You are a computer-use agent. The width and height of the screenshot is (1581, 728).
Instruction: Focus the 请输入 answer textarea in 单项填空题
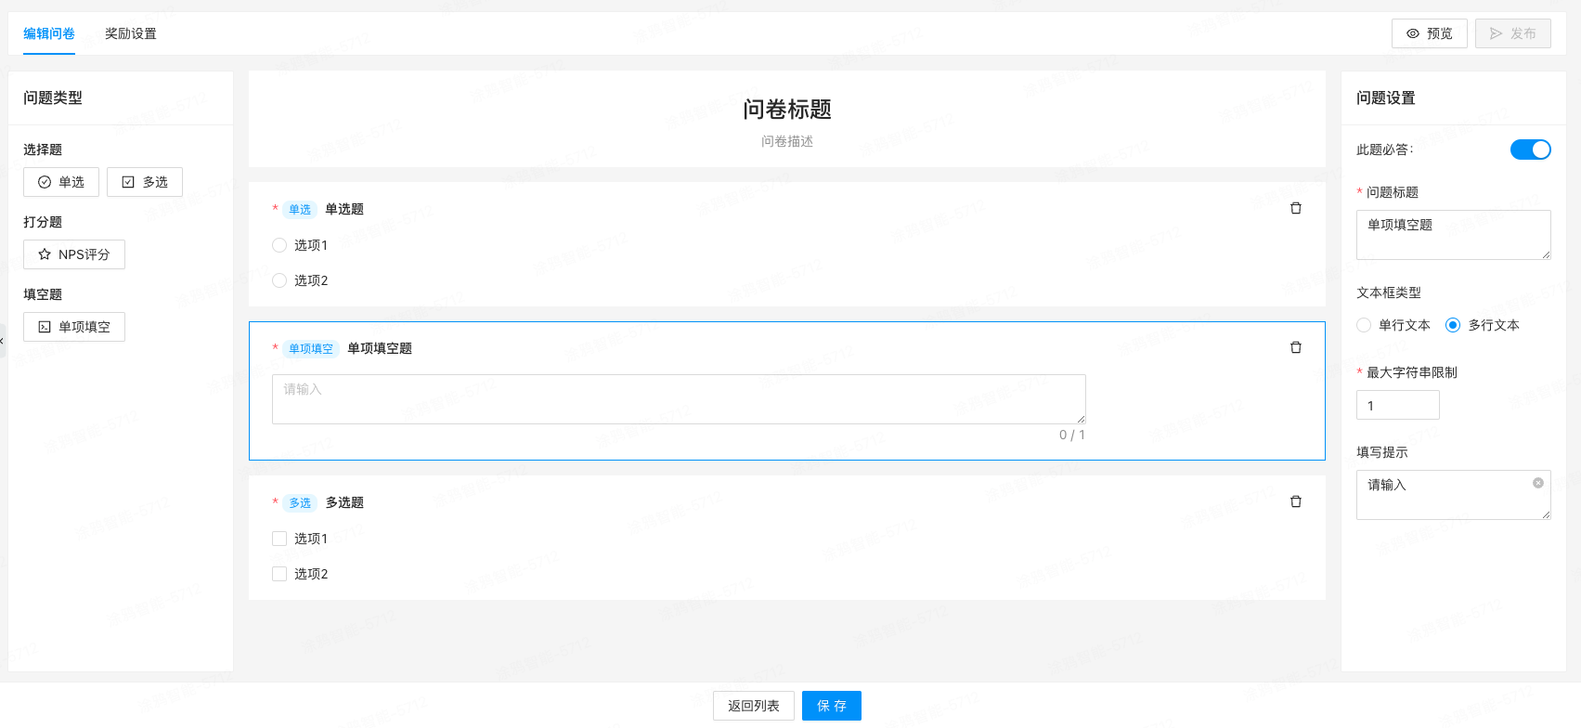[679, 399]
